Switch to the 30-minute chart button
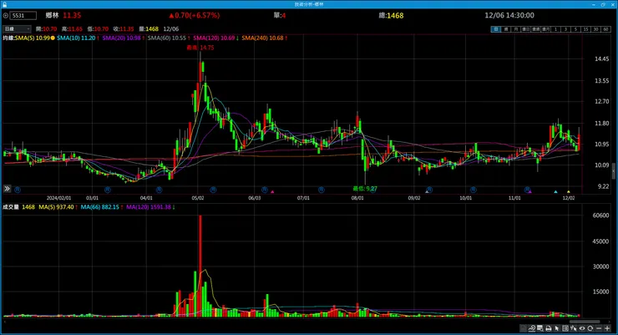 [595, 29]
